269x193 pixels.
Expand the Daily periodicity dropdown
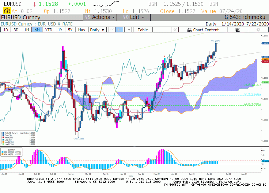click(97, 30)
